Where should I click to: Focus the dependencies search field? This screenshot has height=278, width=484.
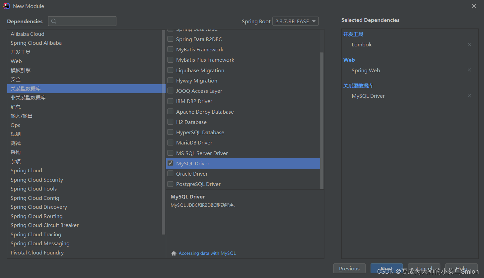[82, 21]
